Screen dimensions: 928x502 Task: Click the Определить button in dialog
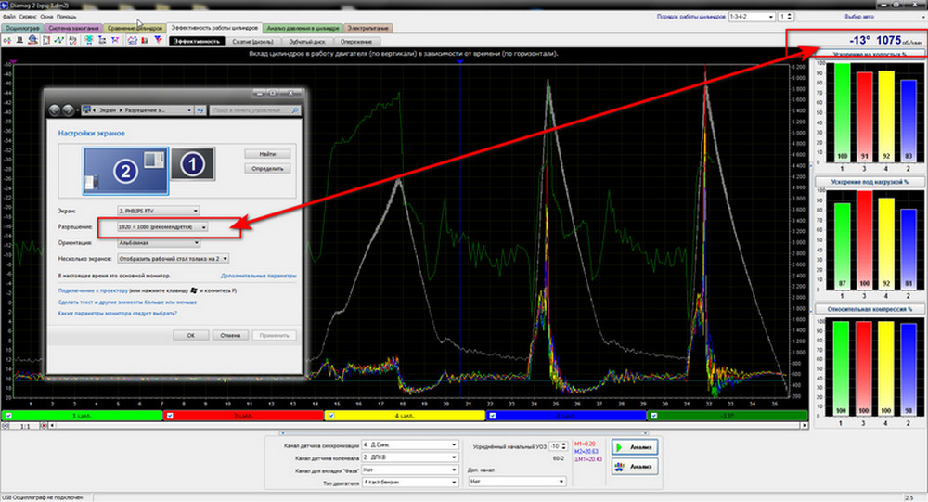267,169
